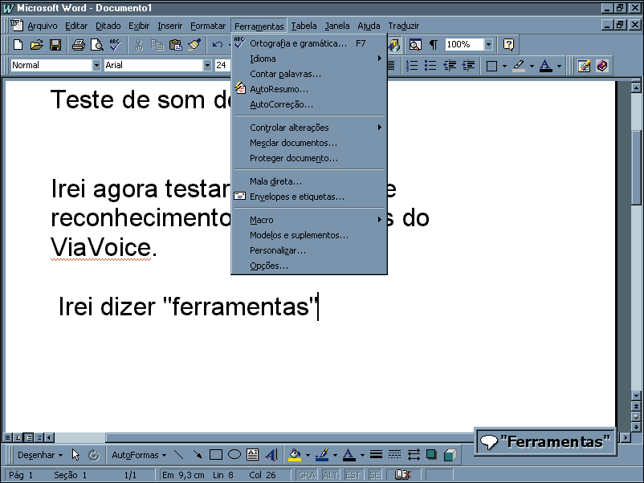The width and height of the screenshot is (644, 483).
Task: Open the zoom percentage dropdown
Action: tap(488, 45)
